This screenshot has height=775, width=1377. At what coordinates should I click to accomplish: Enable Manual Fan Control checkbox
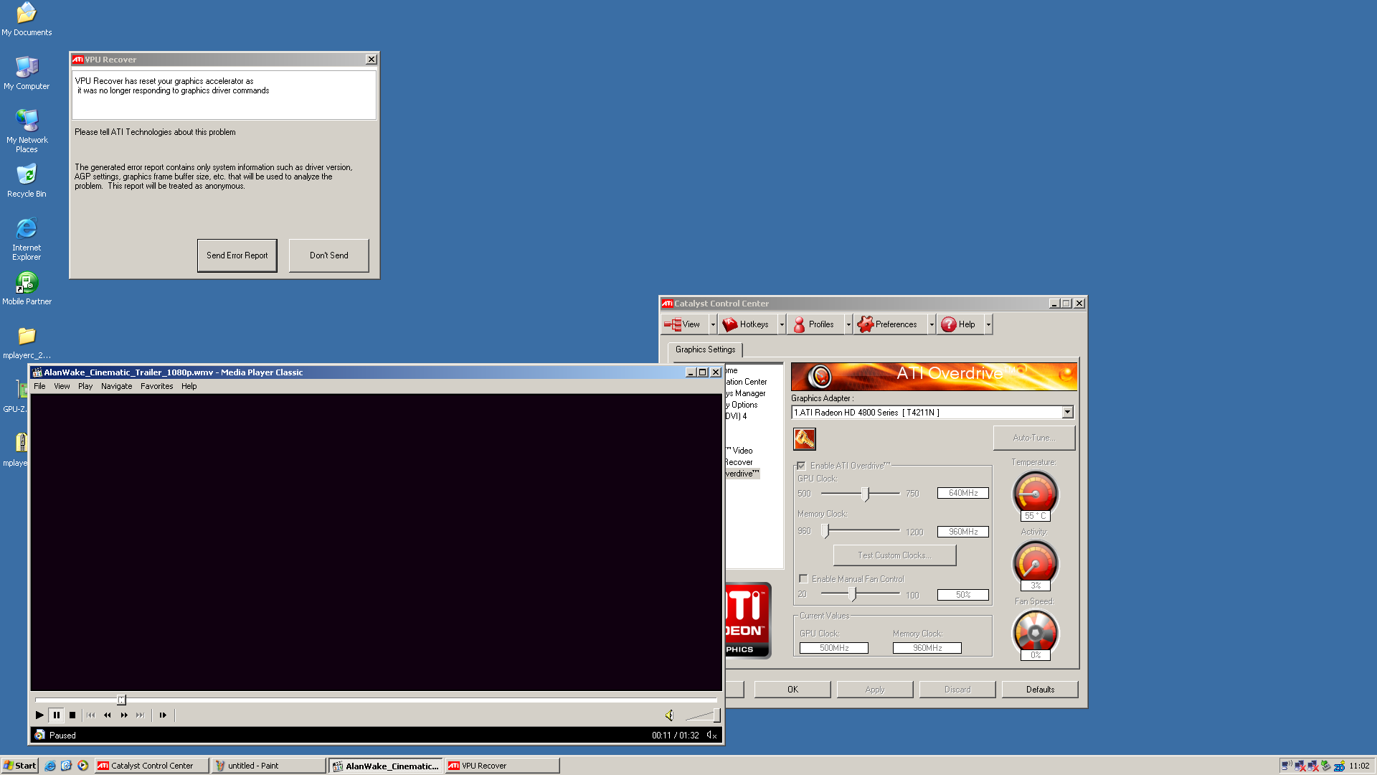(x=803, y=578)
